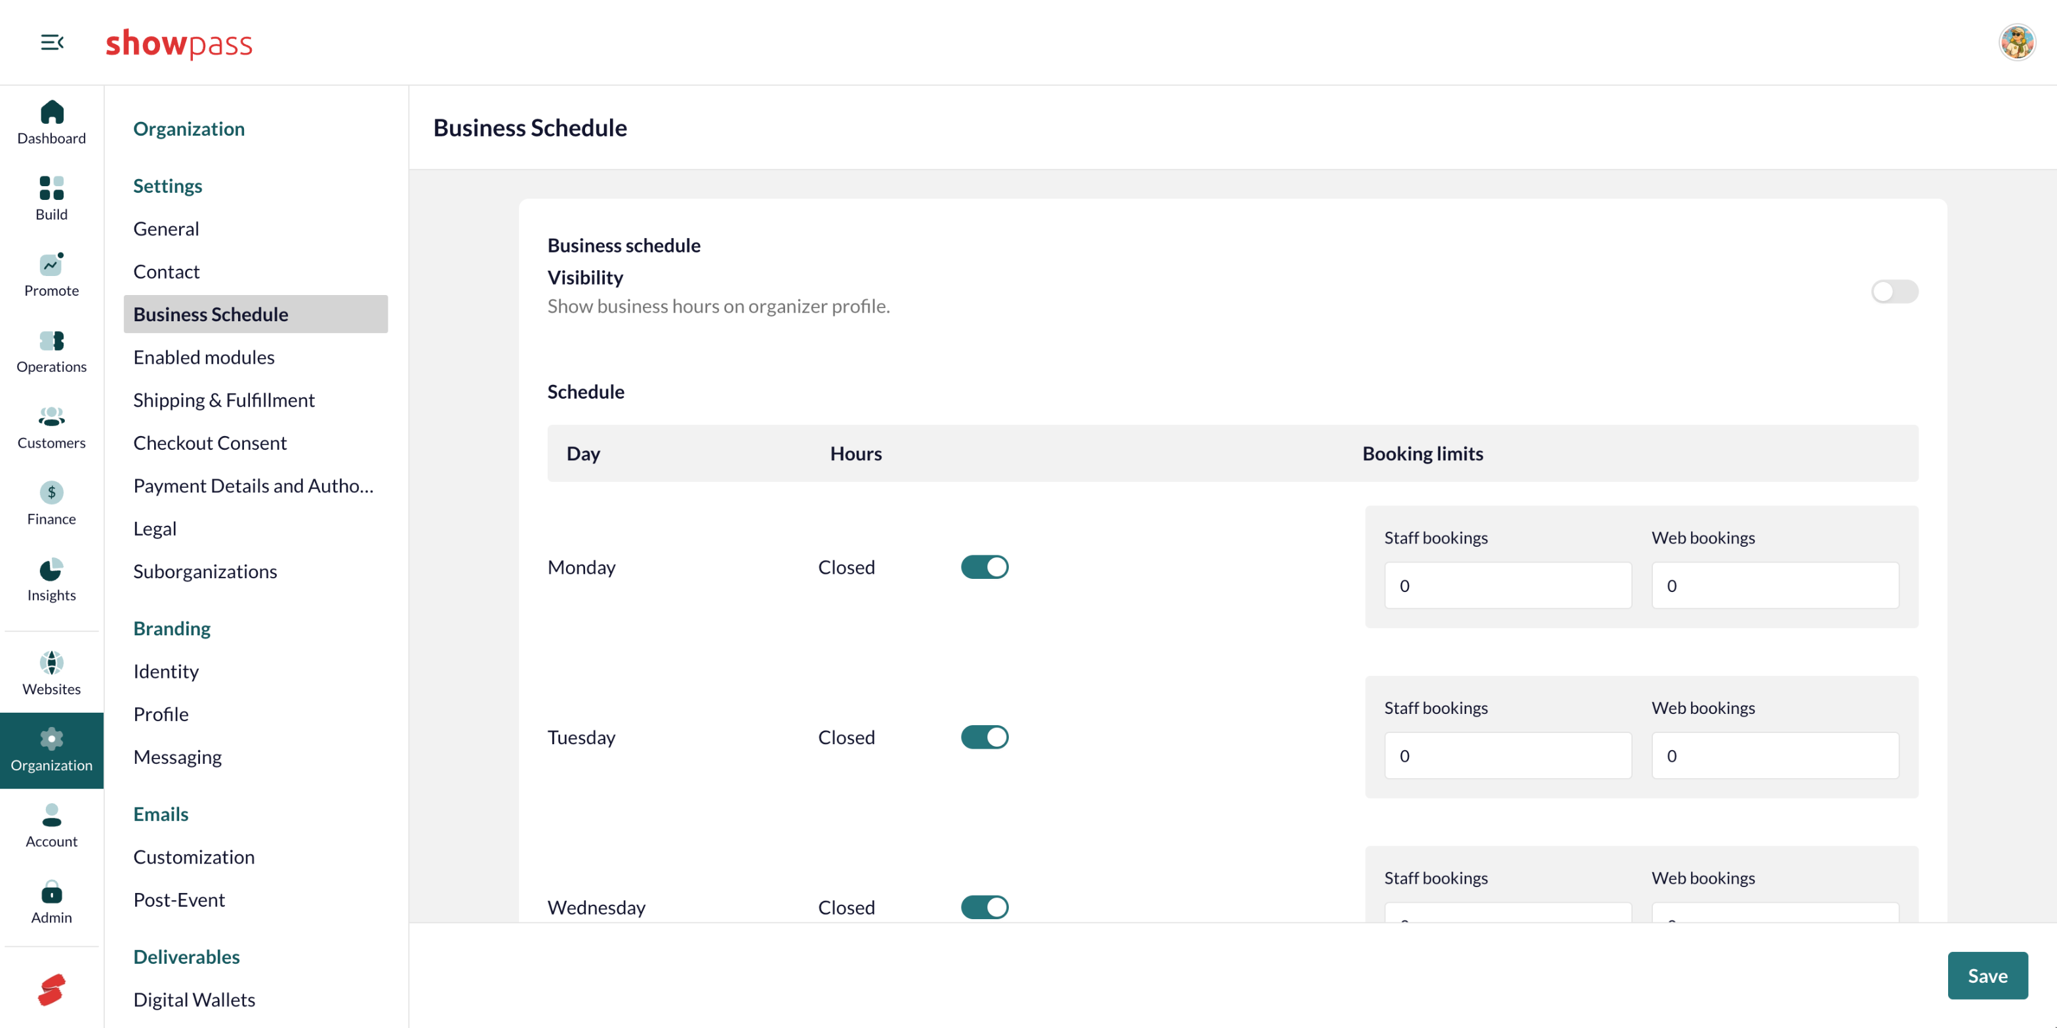Open General settings

click(x=256, y=229)
